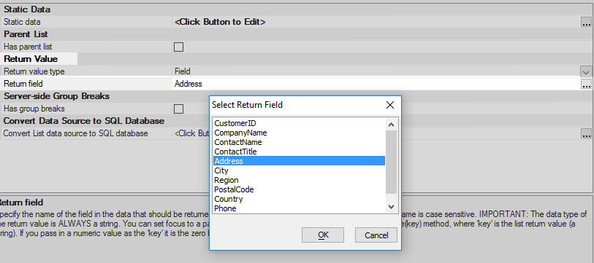
Task: Select the Static Data section header
Action: click(x=27, y=9)
